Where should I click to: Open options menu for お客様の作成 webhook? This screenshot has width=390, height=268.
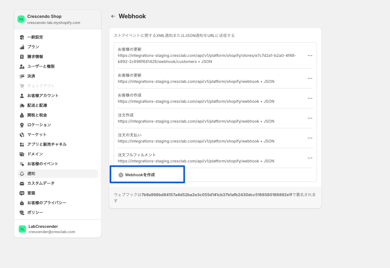(x=310, y=98)
